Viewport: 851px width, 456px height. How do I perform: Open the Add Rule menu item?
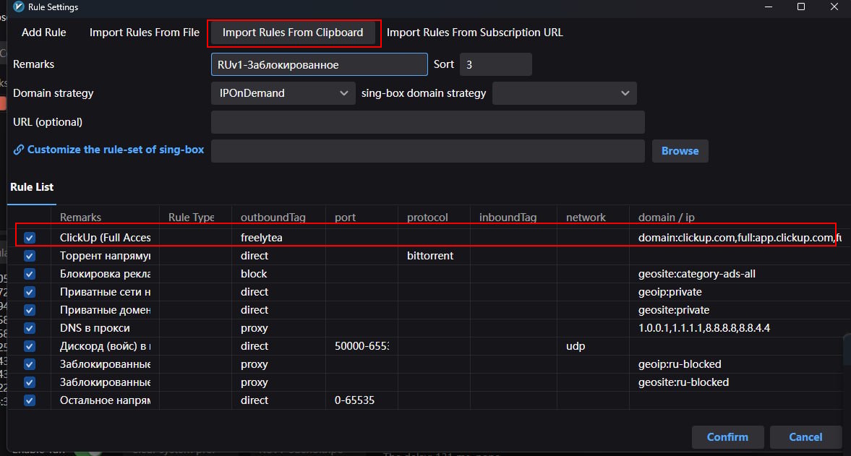(x=44, y=33)
